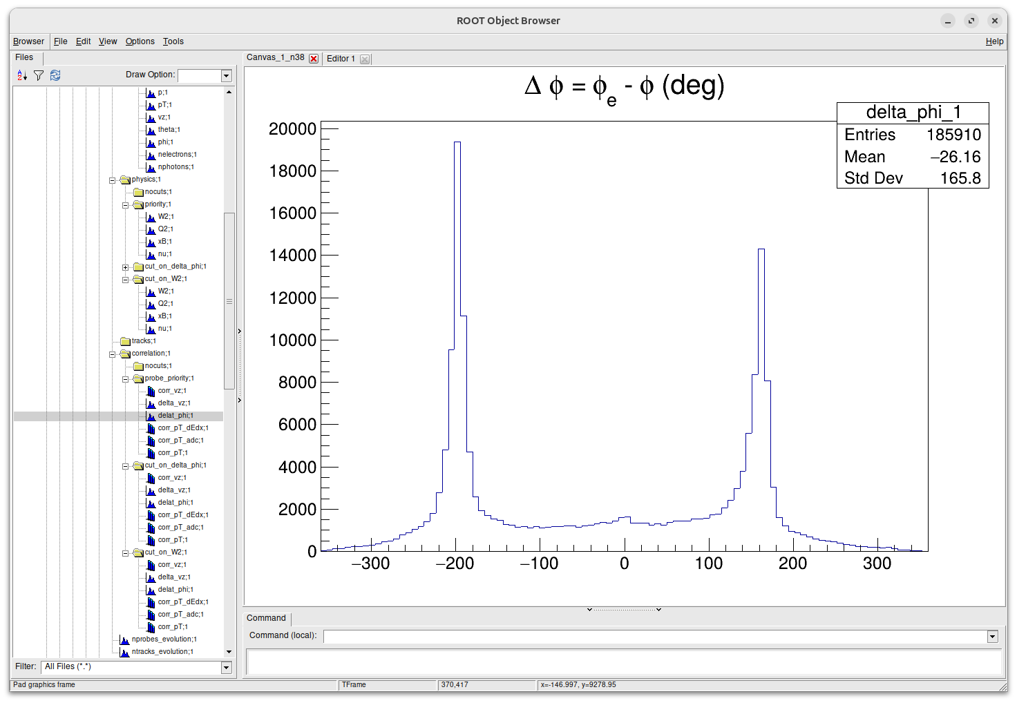Click the file tree scrollbar up arrow
Viewport: 1017px width, 703px height.
click(x=229, y=92)
